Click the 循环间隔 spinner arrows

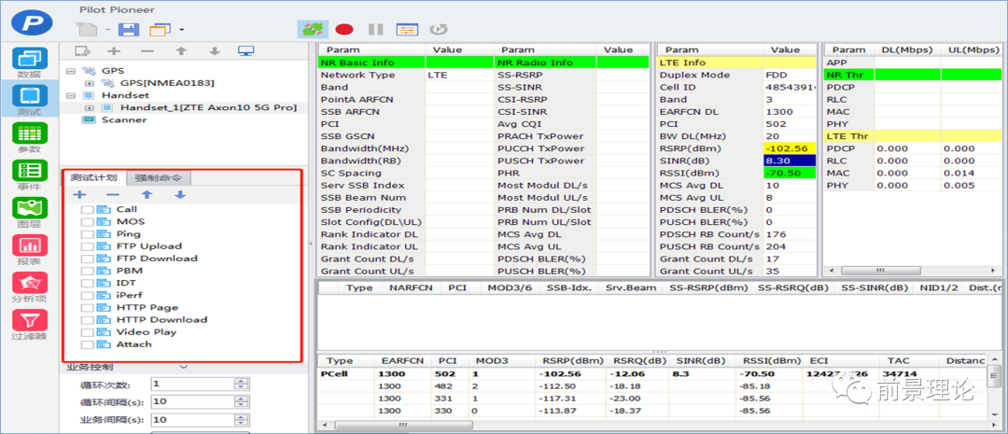tap(242, 401)
